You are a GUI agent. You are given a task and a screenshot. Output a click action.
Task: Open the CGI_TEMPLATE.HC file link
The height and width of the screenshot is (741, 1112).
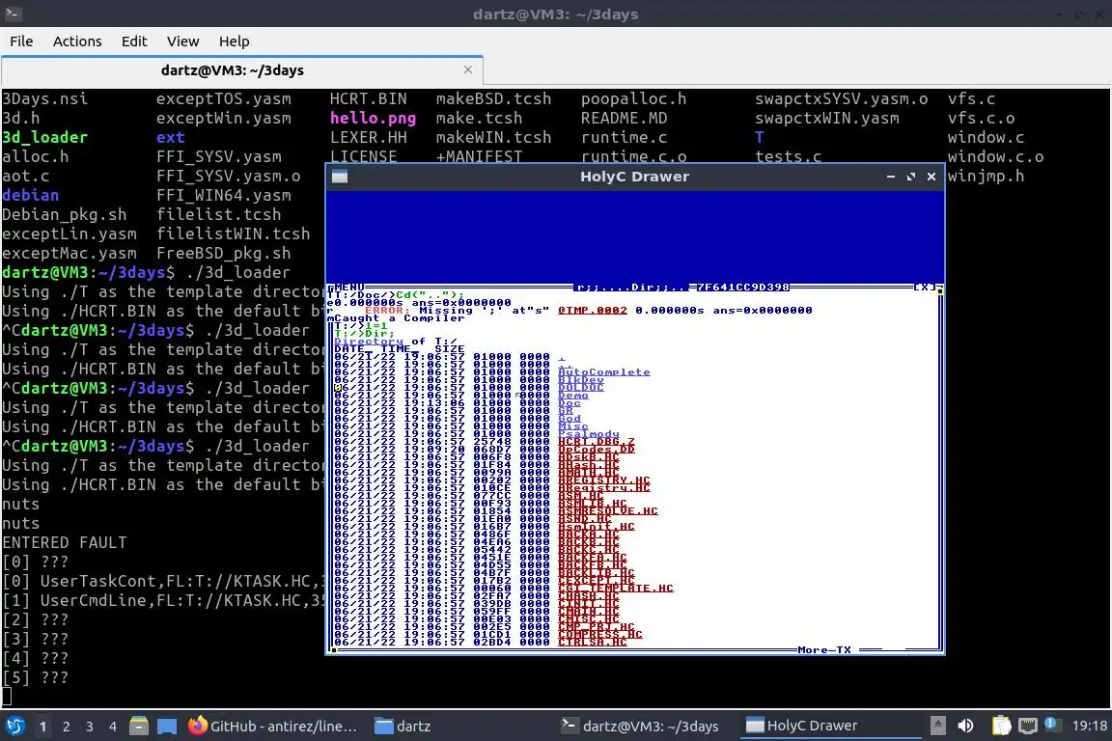click(616, 589)
